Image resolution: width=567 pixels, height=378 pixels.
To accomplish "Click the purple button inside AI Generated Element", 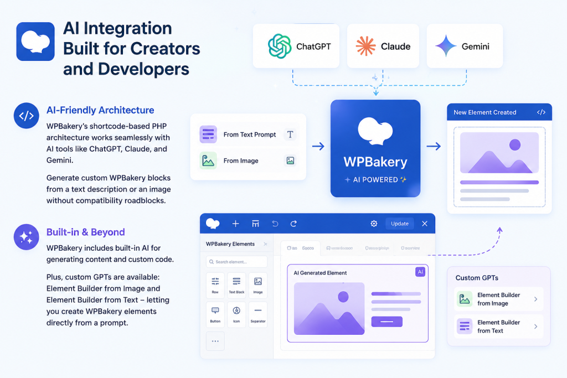I will coord(387,322).
